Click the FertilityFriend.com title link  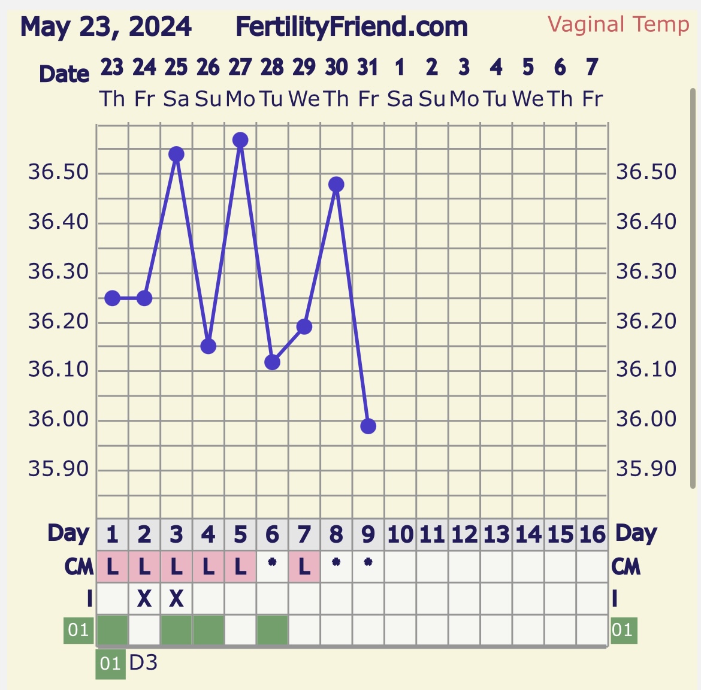[x=351, y=27]
